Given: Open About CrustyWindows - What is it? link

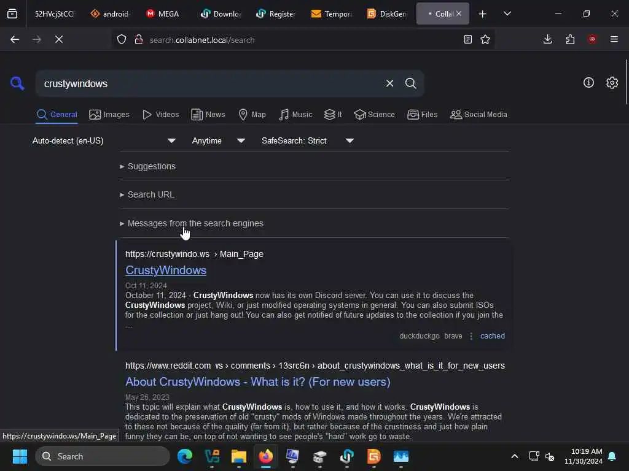Looking at the screenshot, I should (x=257, y=381).
